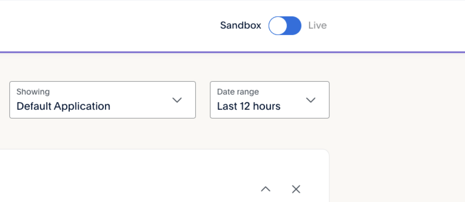Click the 'Date range' field label
Viewport: 465px width, 202px height.
pos(238,92)
